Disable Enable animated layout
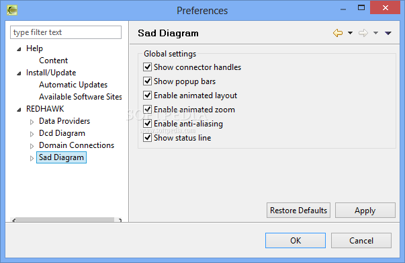The image size is (405, 263). click(x=147, y=95)
